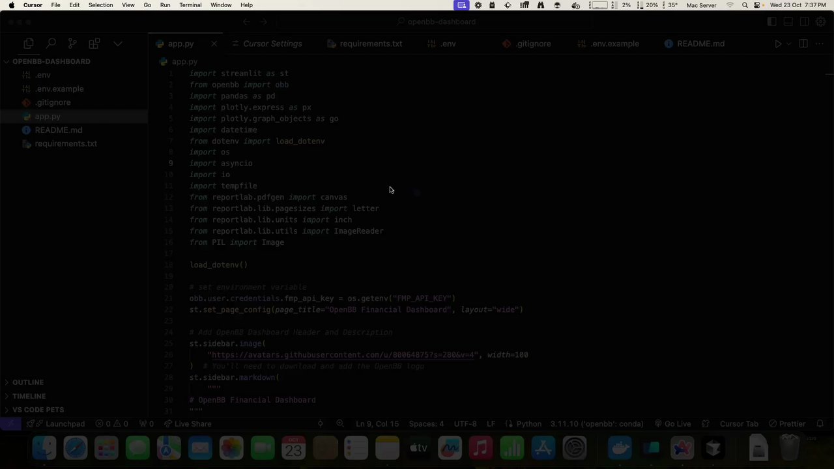The width and height of the screenshot is (834, 469).
Task: Change indentation via Spaces: 4
Action: point(426,423)
